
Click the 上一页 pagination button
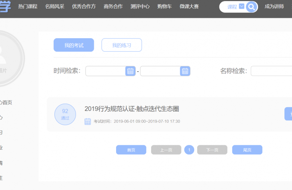tap(166, 150)
